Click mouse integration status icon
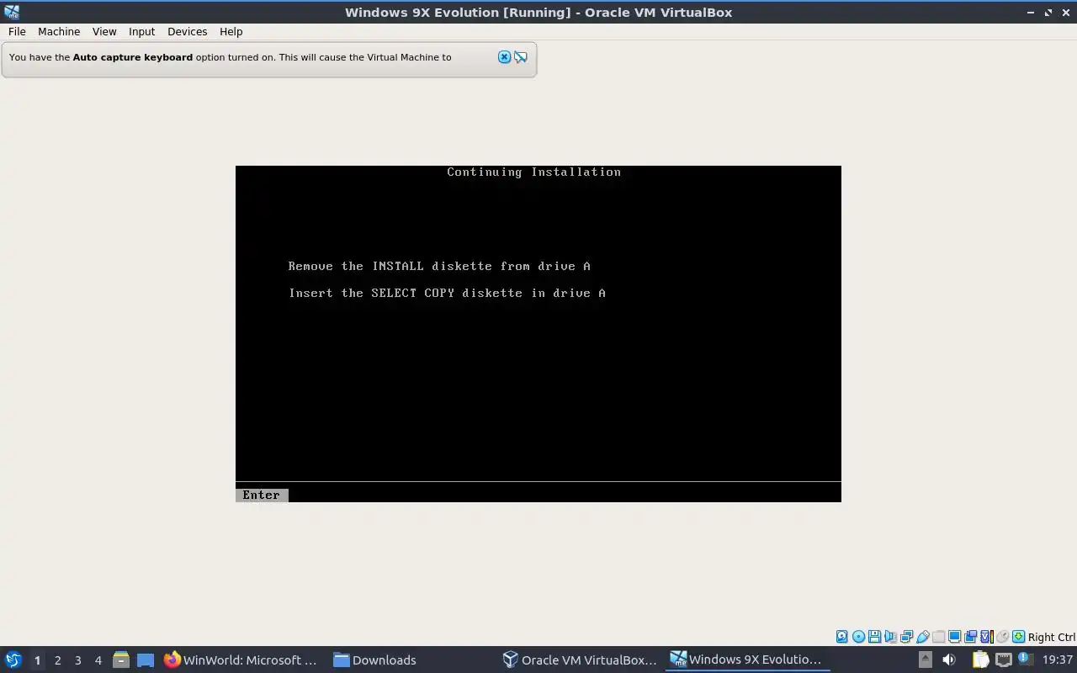Image resolution: width=1077 pixels, height=673 pixels. [1002, 637]
